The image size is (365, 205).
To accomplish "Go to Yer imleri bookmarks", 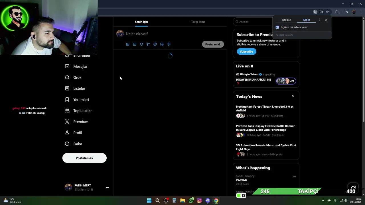I will [x=77, y=100].
